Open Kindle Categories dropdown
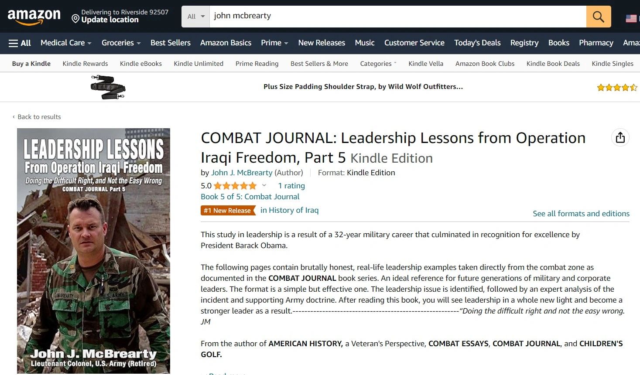640x375 pixels. tap(378, 64)
